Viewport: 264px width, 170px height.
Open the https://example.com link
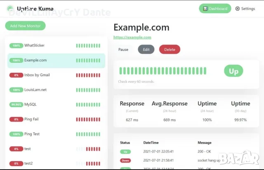click(132, 37)
